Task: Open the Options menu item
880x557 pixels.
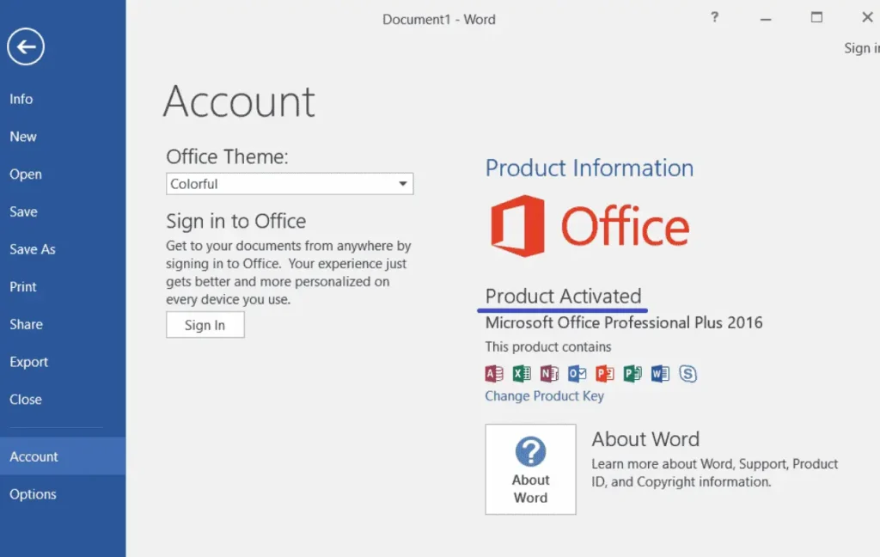Action: point(33,494)
